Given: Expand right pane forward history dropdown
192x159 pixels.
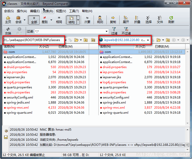Looking at the screenshot, I should (188, 40).
